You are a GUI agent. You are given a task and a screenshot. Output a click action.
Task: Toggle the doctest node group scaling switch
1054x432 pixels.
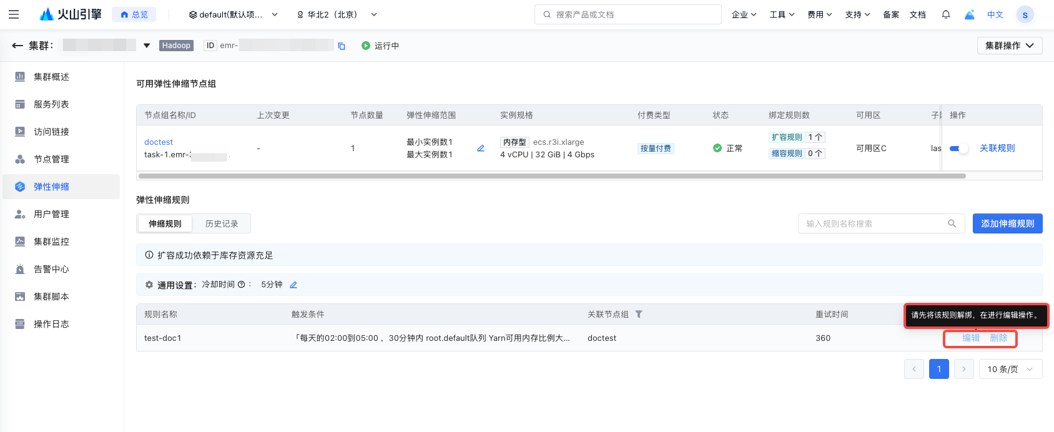958,149
